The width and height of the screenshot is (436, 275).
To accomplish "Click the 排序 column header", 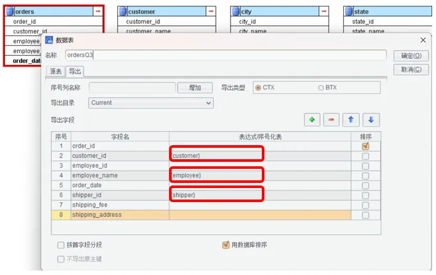I will (366, 137).
